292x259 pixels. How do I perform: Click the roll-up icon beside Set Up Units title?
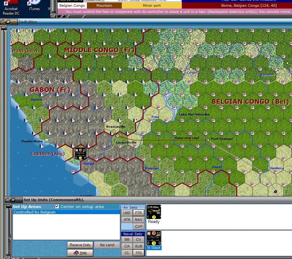pos(13,200)
